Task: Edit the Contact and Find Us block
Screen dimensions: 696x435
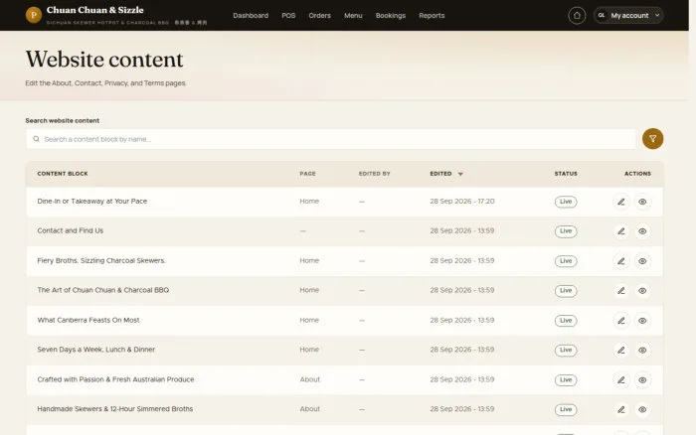Action: coord(621,231)
